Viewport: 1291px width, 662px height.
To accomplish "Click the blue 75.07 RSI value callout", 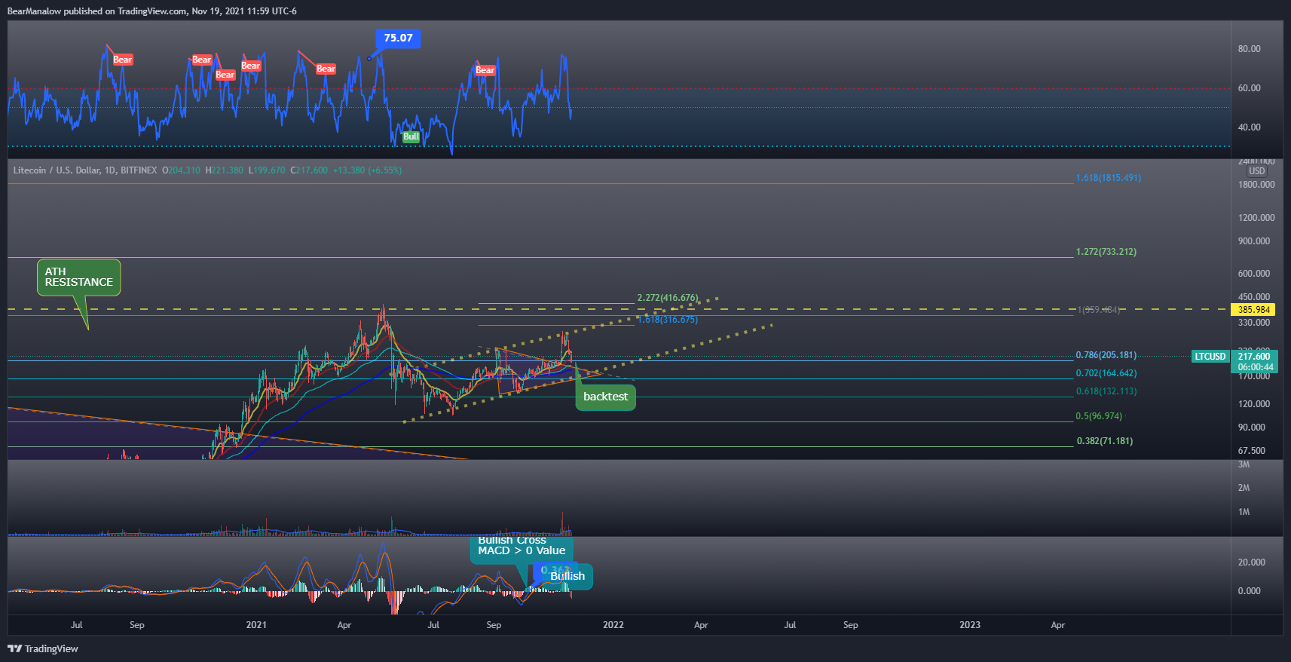I will coord(398,38).
